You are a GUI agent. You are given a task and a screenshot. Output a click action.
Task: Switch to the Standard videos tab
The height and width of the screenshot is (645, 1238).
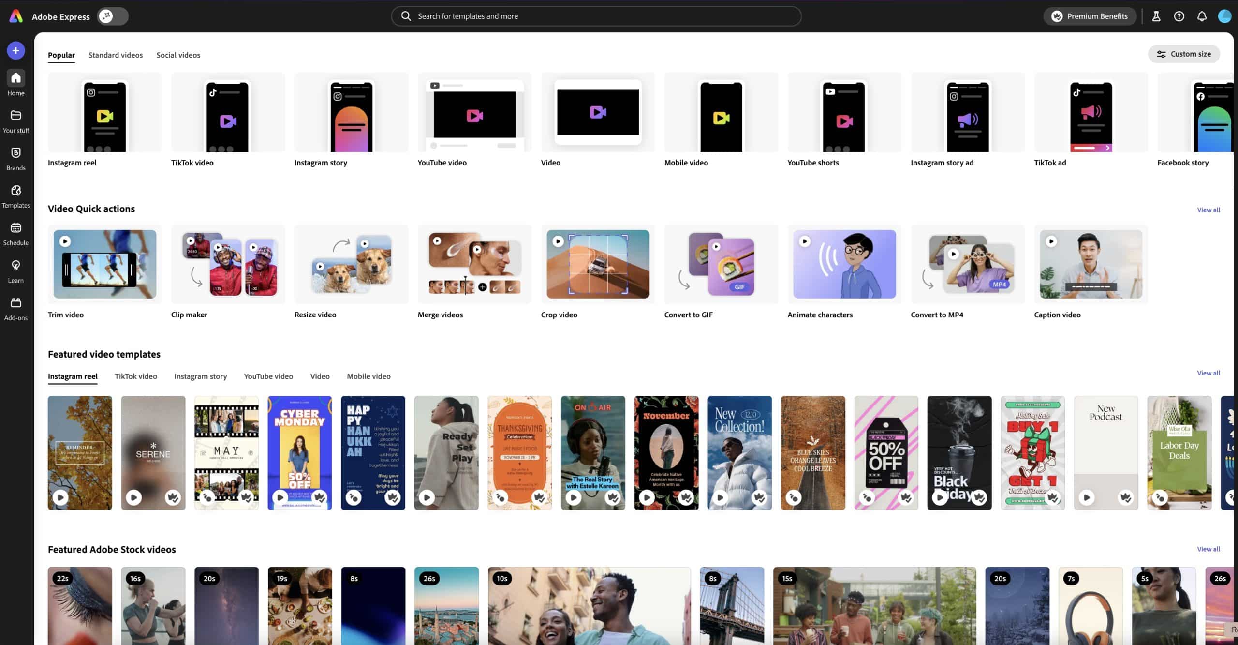[x=115, y=55]
